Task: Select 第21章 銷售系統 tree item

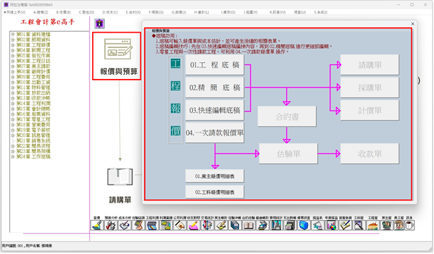Action: click(x=33, y=141)
